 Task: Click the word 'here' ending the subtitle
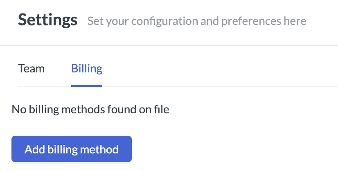295,21
